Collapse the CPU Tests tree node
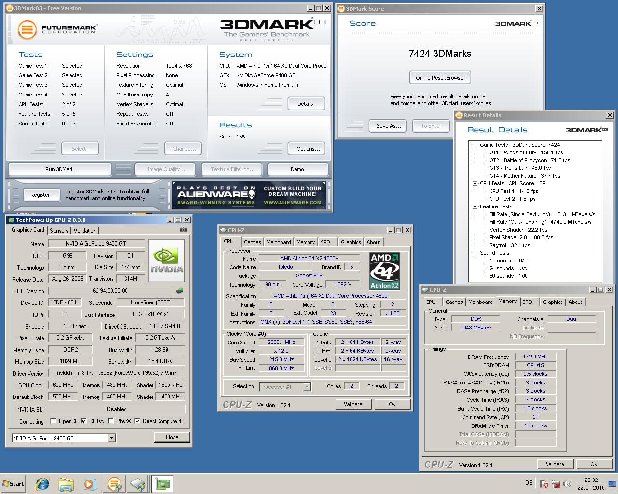The width and height of the screenshot is (618, 494). (475, 183)
